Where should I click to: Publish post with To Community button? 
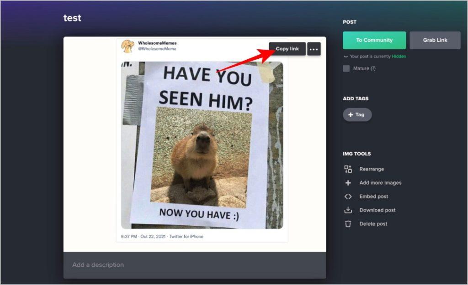click(x=374, y=40)
